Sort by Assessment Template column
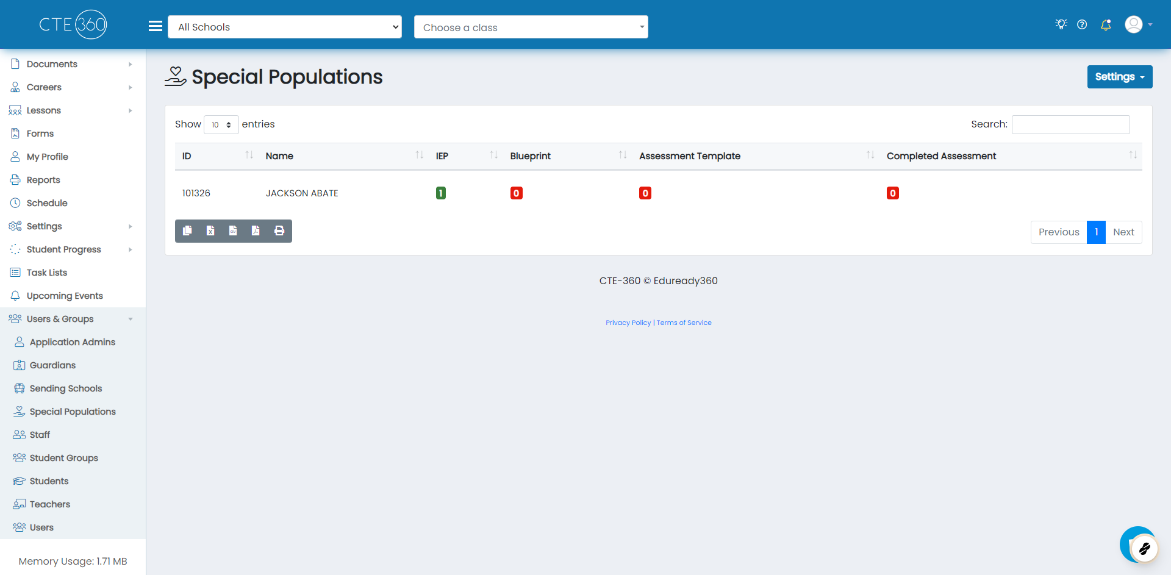The width and height of the screenshot is (1171, 575). coord(756,156)
